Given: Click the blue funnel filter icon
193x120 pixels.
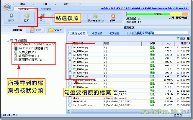Looking at the screenshot, I should [178, 39].
